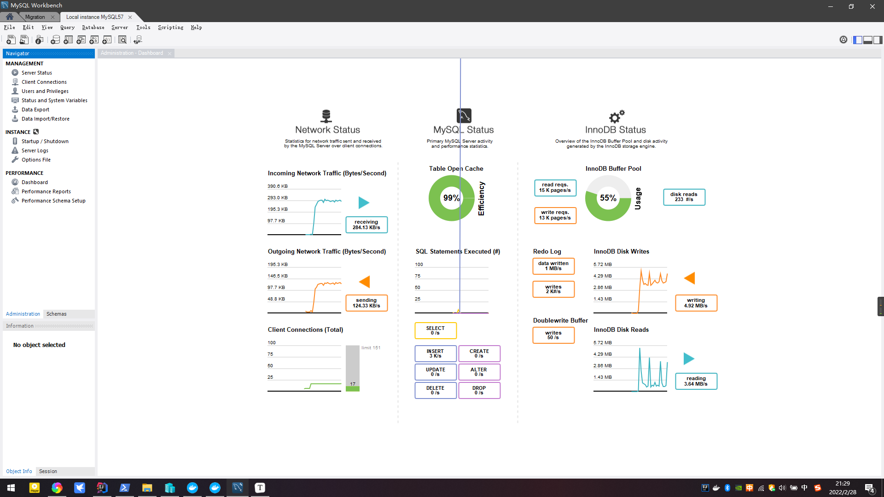The height and width of the screenshot is (497, 884).
Task: Select the Object Info tab
Action: pos(19,471)
